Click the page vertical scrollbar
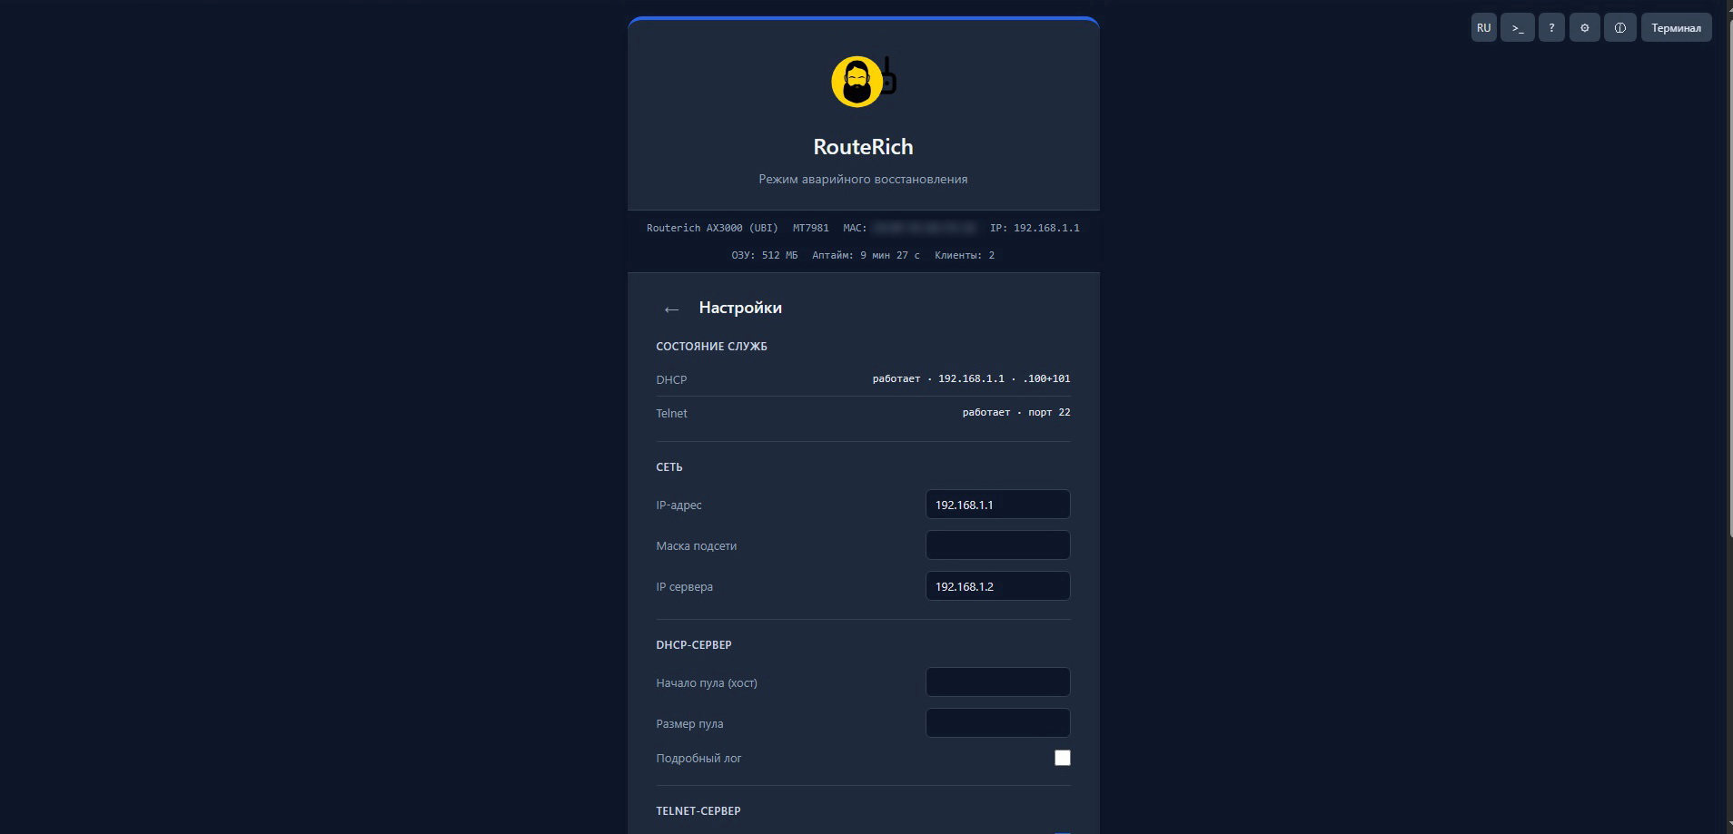Viewport: 1733px width, 834px height. pyautogui.click(x=1728, y=417)
